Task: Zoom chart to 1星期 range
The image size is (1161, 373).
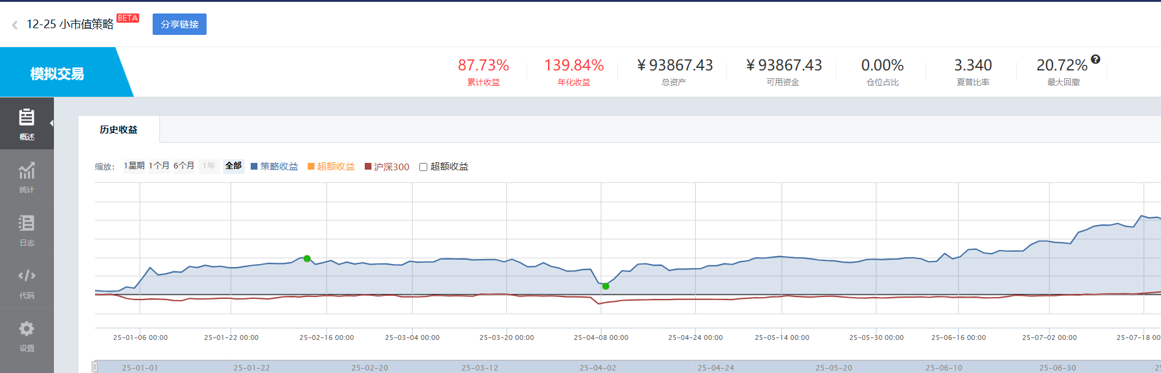Action: [x=134, y=166]
